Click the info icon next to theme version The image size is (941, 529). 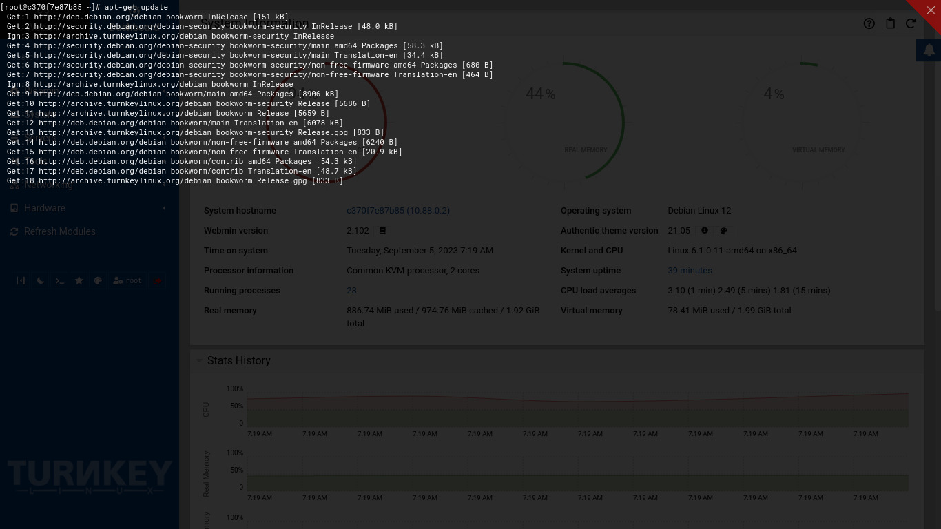coord(704,231)
